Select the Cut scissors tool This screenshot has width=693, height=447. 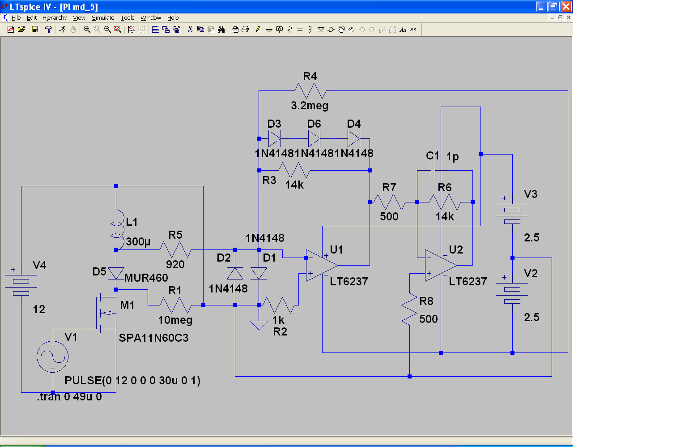point(190,30)
